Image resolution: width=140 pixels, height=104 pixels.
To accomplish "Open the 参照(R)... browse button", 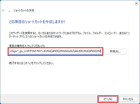I will click(115, 52).
